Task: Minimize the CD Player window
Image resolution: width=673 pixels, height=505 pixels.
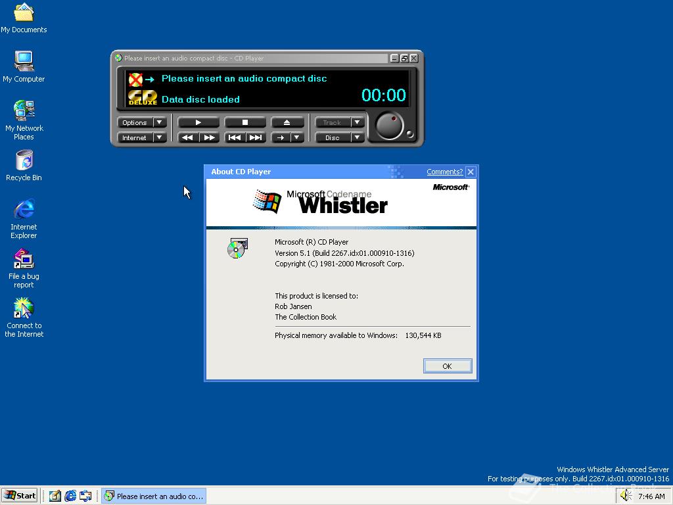Action: tap(395, 58)
